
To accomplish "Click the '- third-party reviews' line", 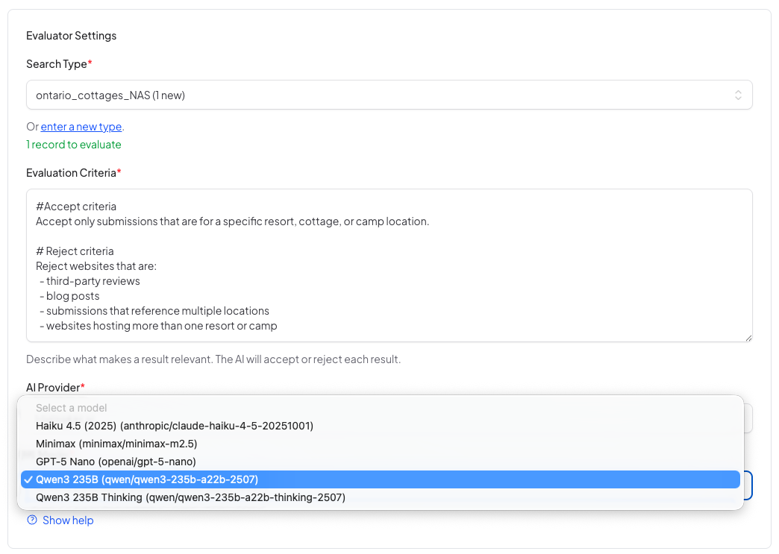I will click(90, 281).
